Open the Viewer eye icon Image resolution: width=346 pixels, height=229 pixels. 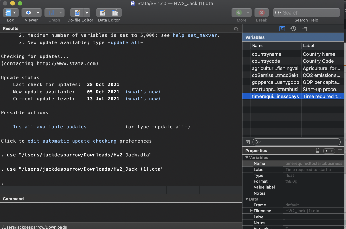coord(28,12)
